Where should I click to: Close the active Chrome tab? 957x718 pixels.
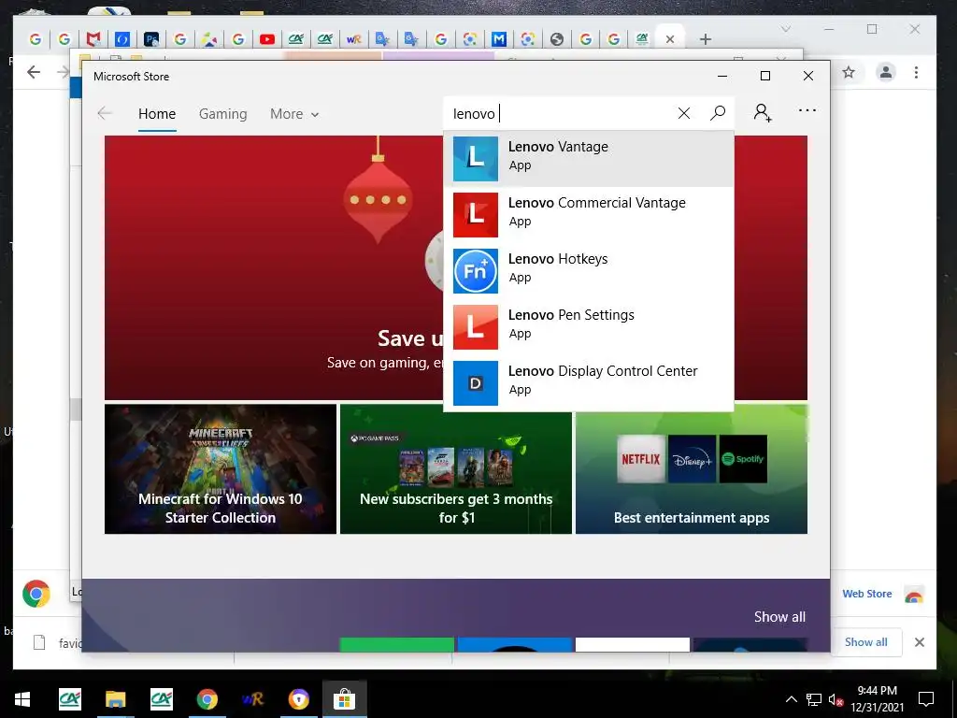669,39
